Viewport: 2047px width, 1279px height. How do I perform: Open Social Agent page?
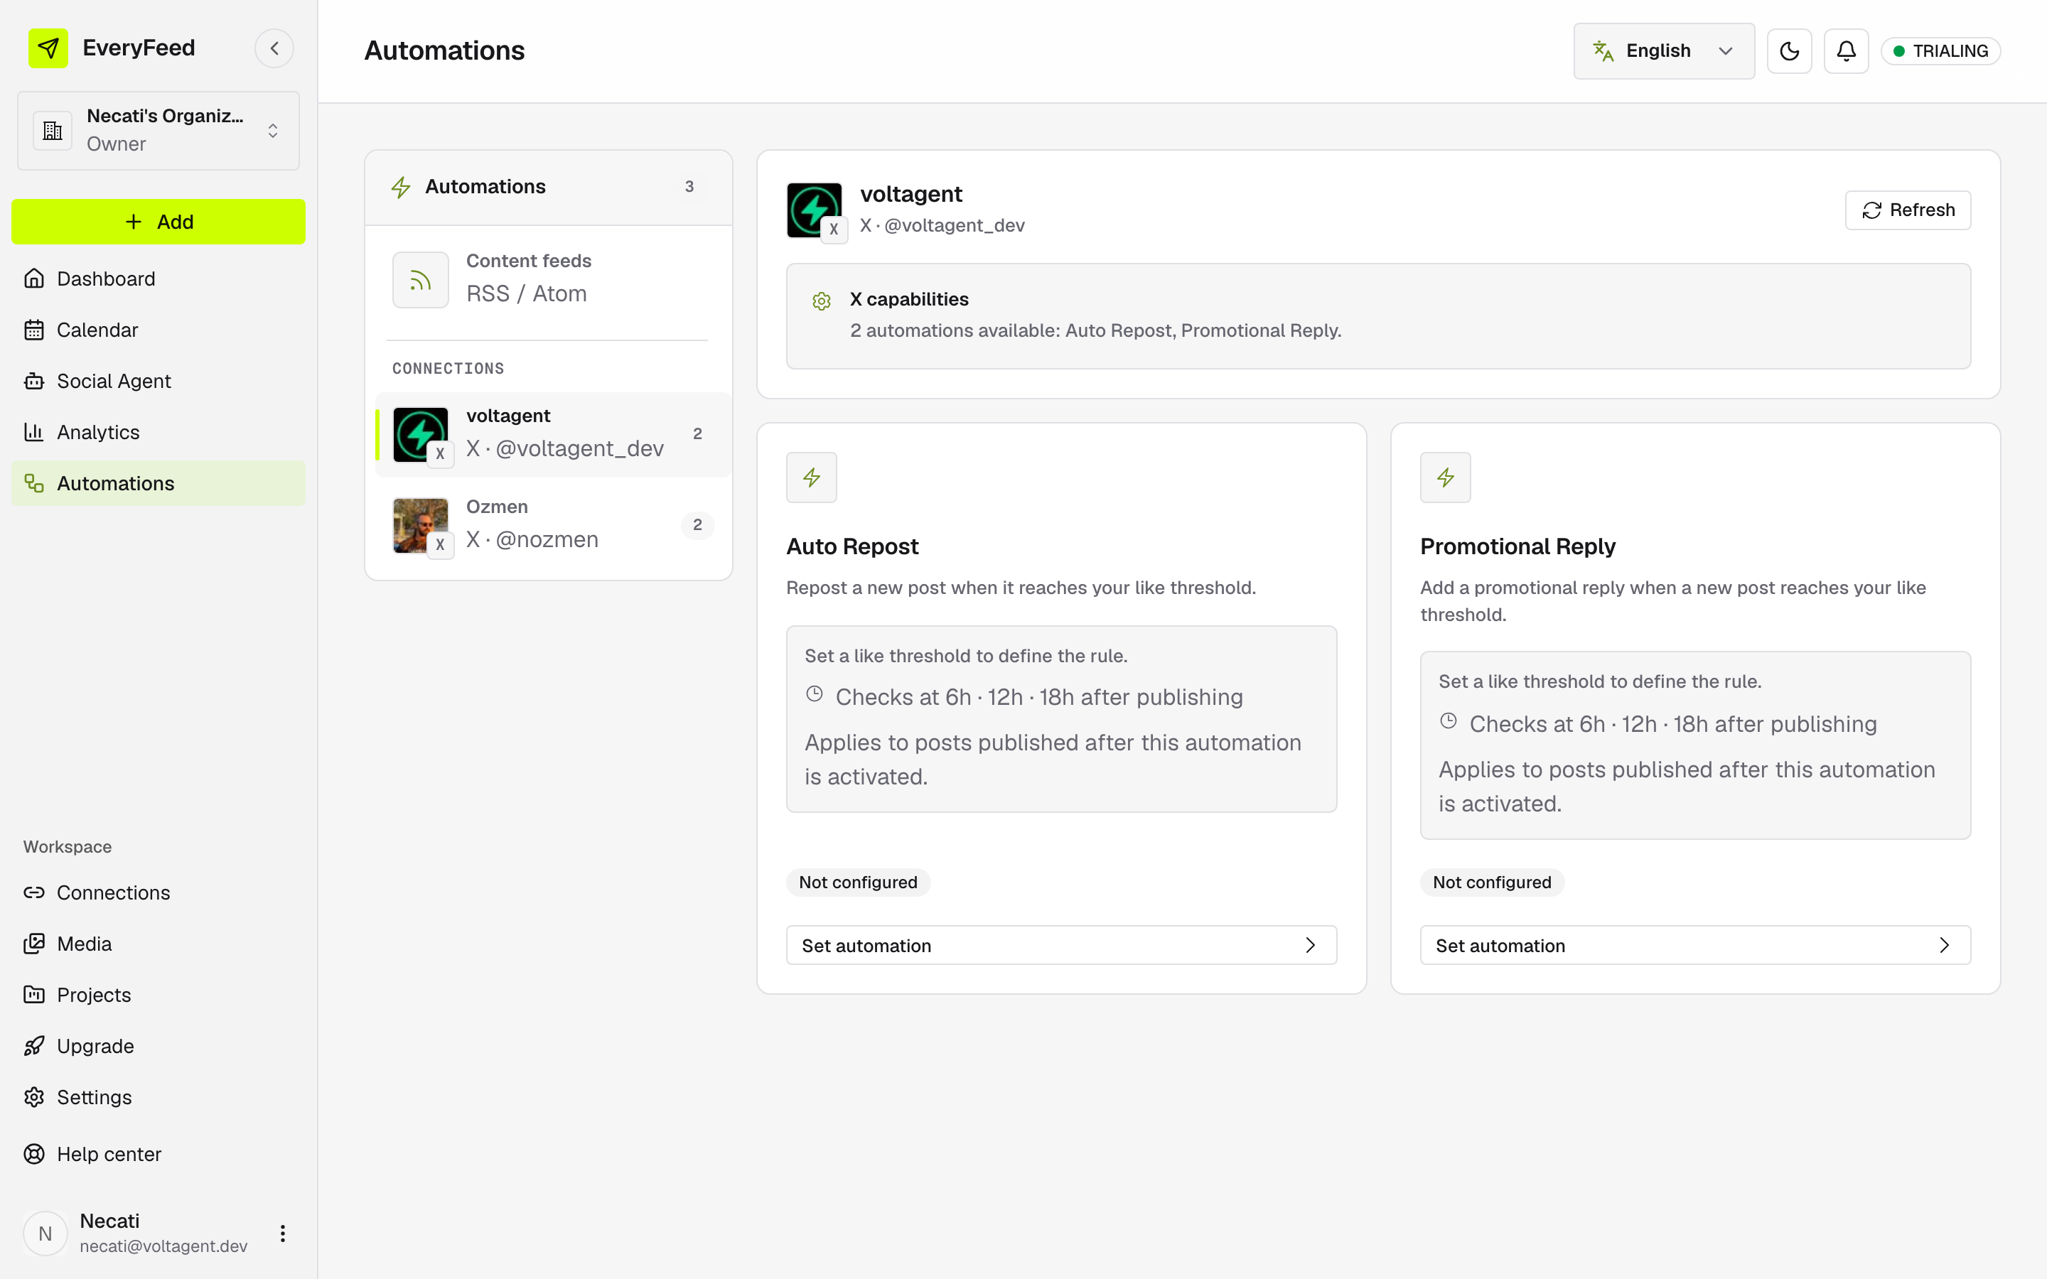[x=159, y=381]
